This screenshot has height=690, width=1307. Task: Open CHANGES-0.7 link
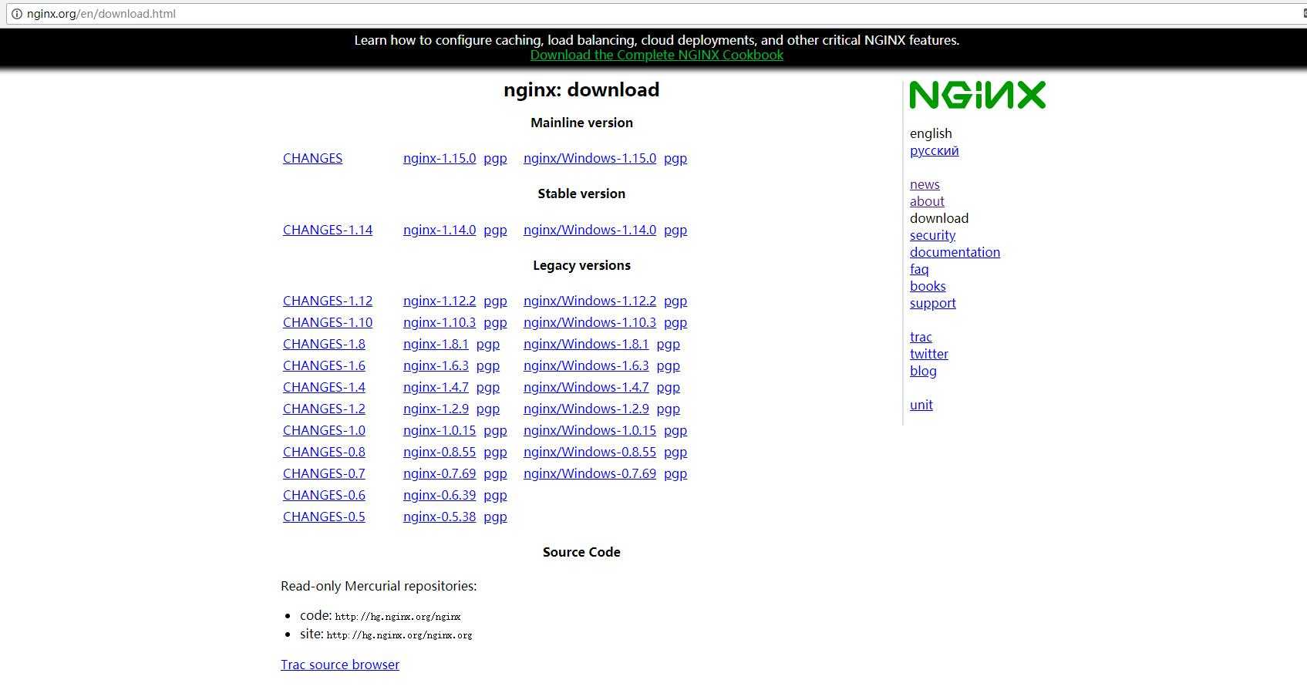coord(324,473)
